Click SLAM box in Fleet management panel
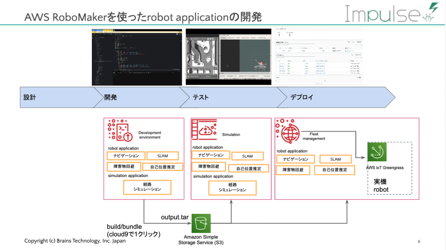The height and width of the screenshot is (250, 446). [x=336, y=159]
